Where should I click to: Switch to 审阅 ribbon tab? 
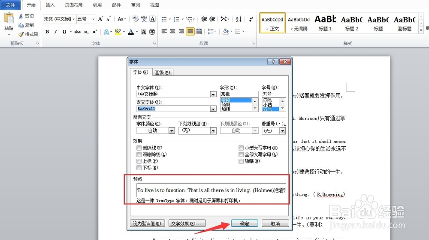point(136,5)
